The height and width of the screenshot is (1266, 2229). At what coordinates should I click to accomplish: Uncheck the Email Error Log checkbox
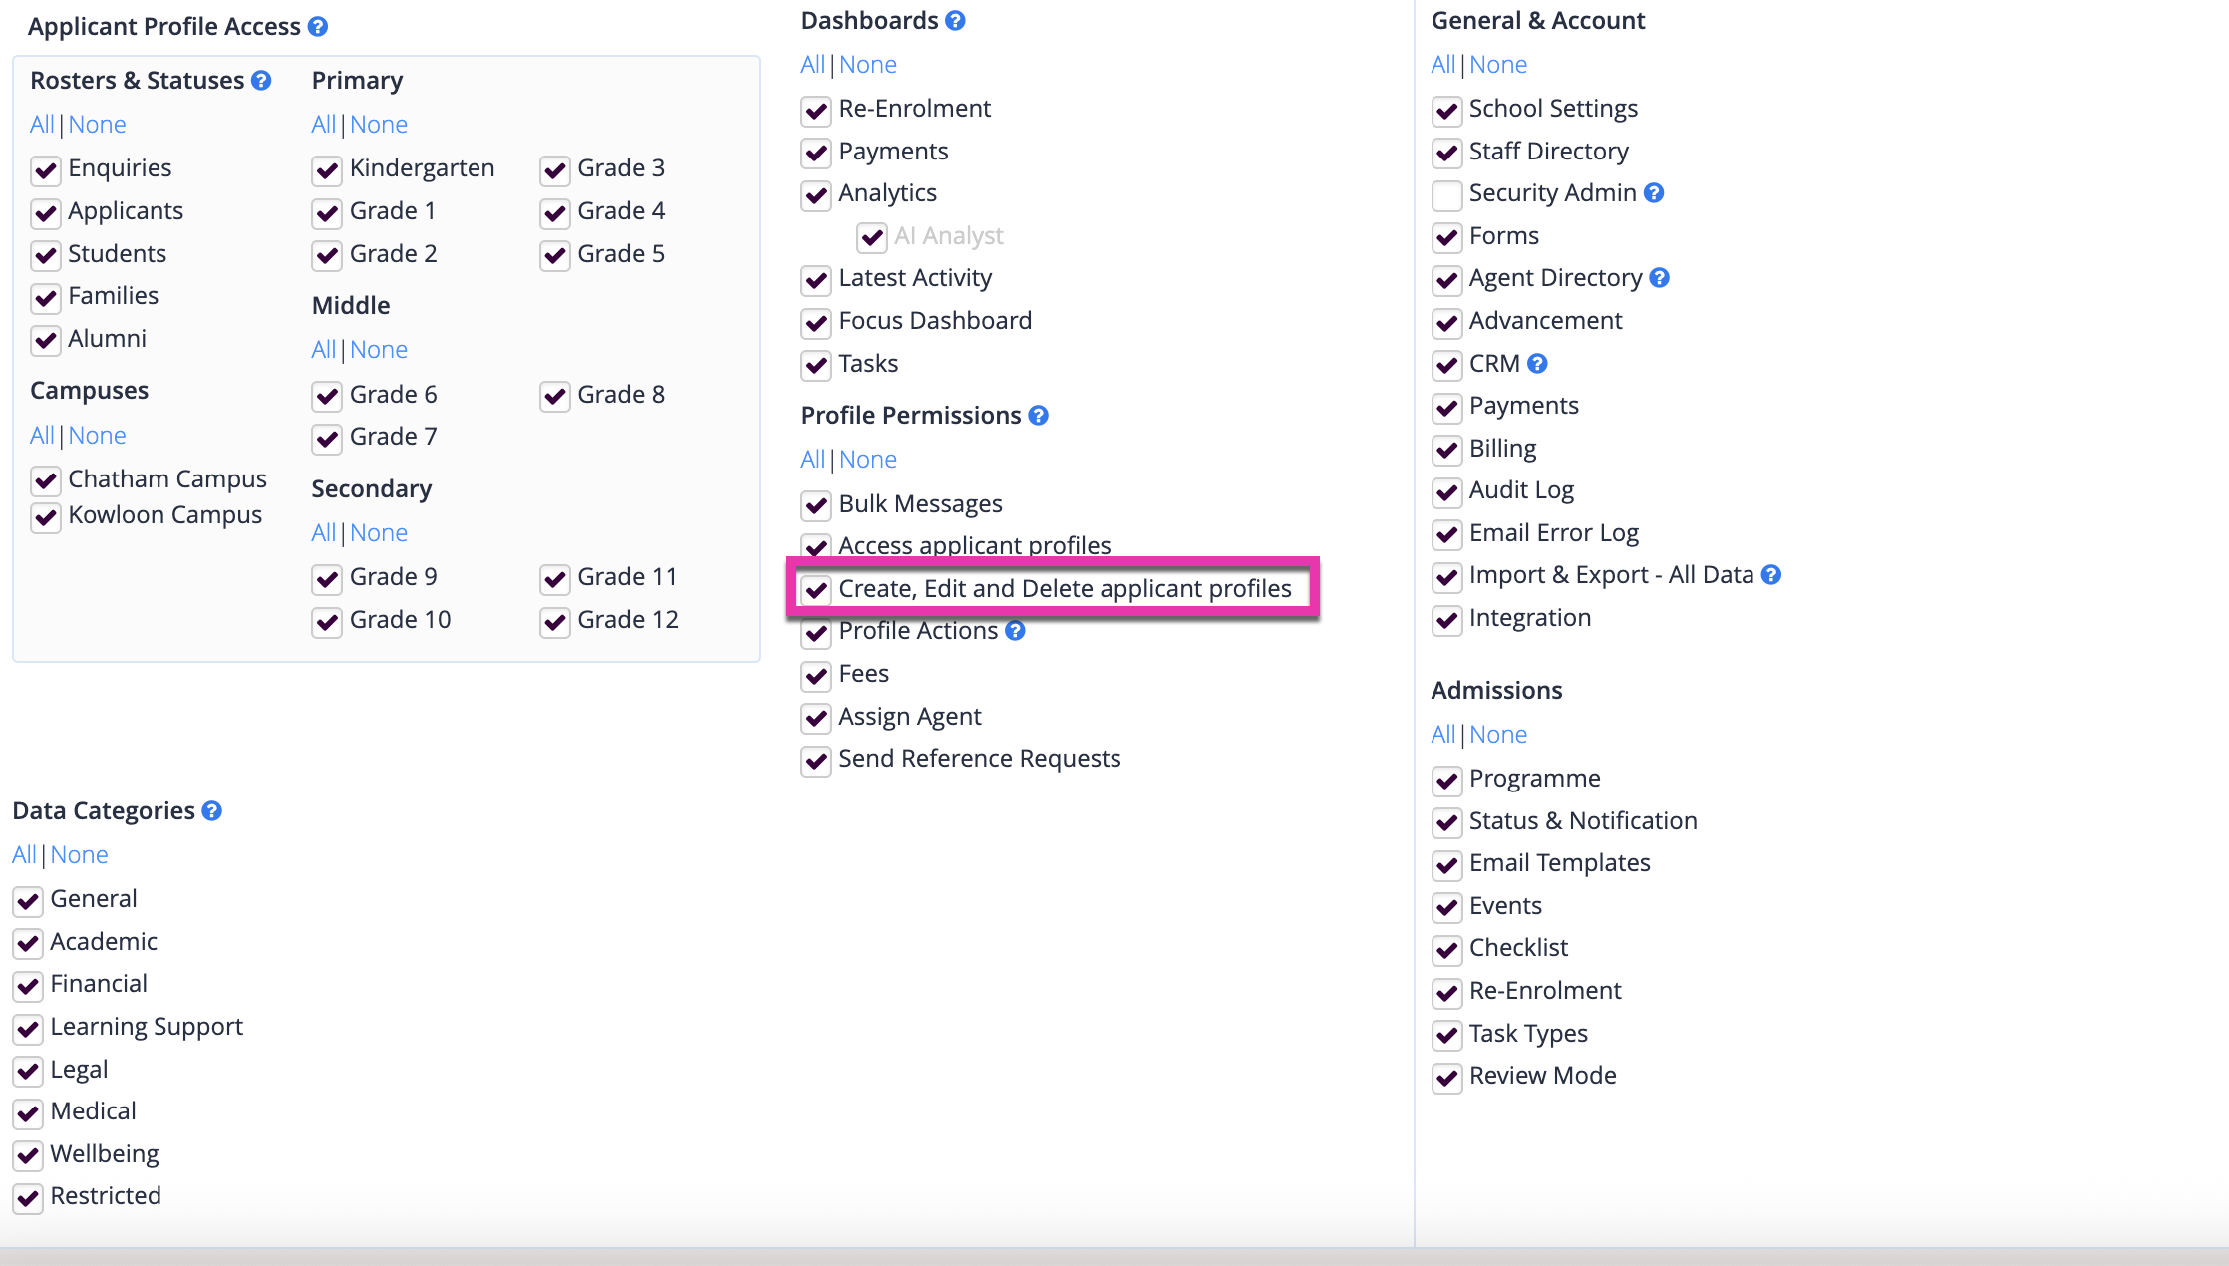(1446, 535)
